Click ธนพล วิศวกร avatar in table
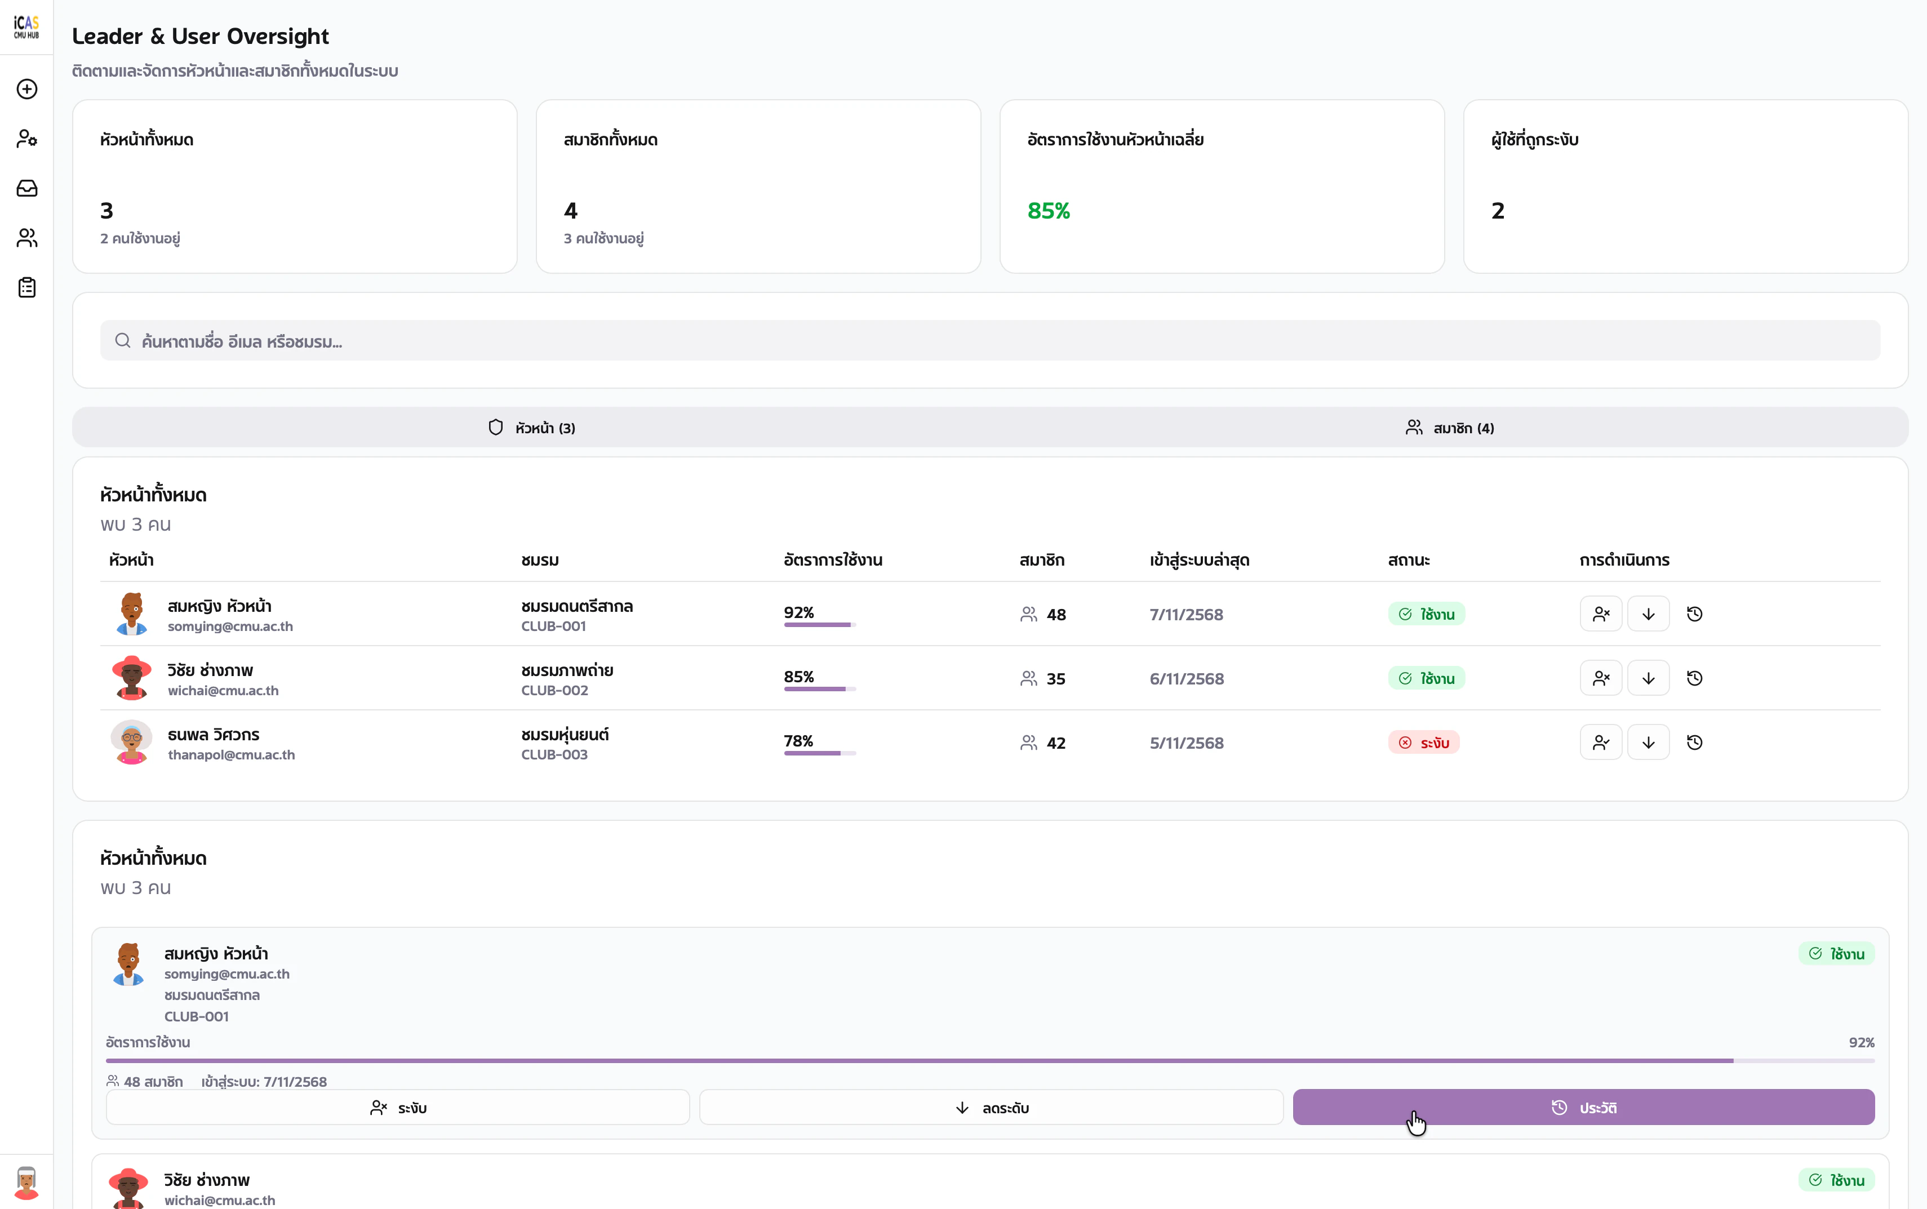 131,742
